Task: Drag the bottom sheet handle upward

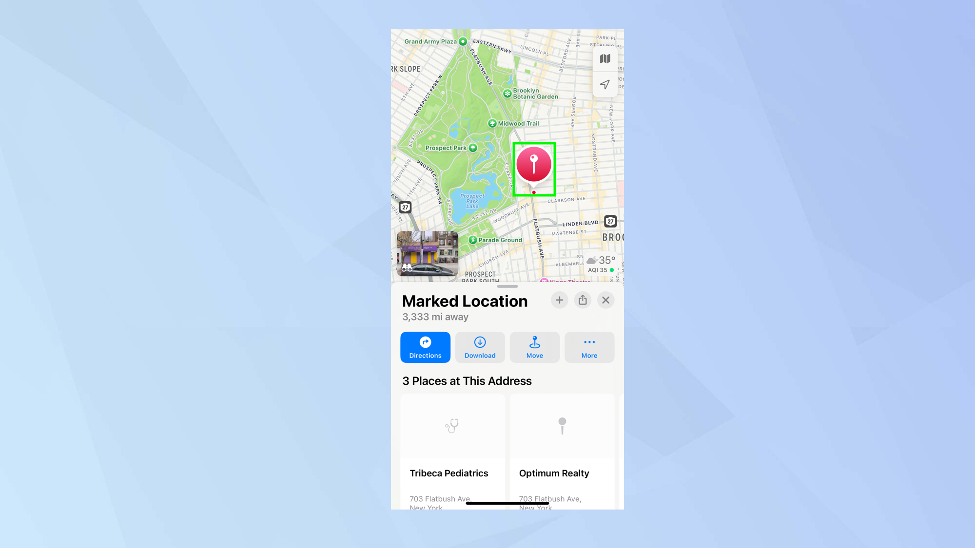Action: pyautogui.click(x=507, y=286)
